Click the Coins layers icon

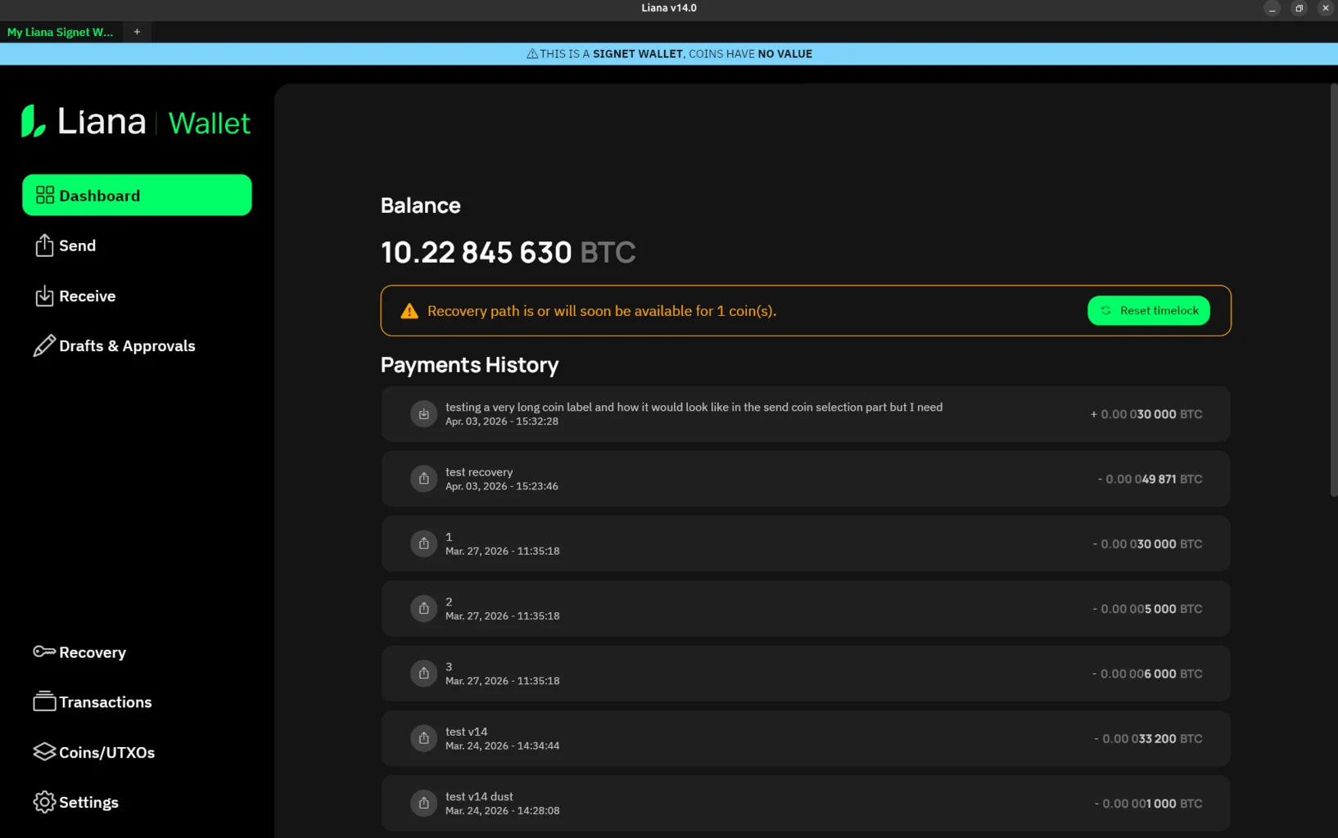tap(44, 751)
